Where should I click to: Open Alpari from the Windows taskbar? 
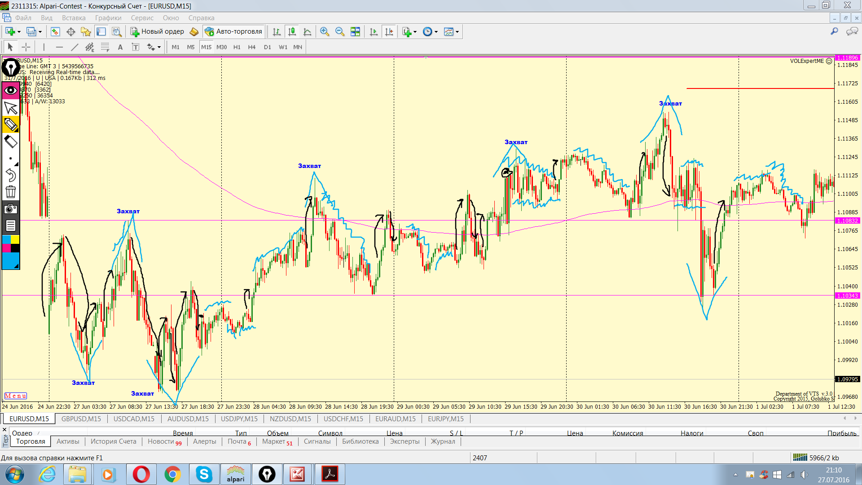point(235,474)
